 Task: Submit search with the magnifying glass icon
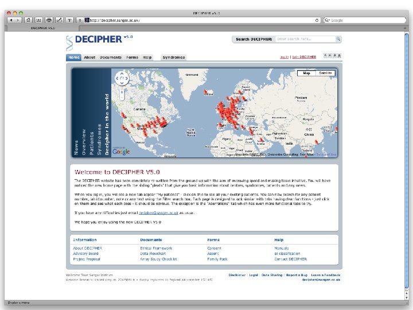(338, 39)
